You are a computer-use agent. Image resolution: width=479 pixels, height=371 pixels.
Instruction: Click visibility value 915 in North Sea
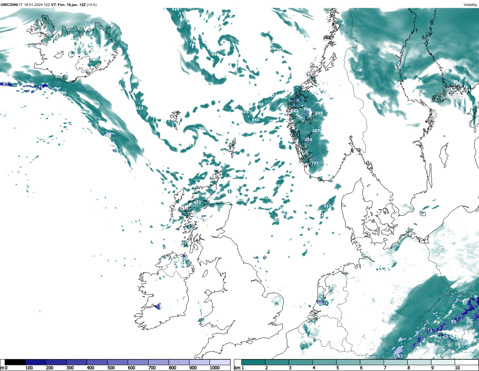tap(327, 206)
